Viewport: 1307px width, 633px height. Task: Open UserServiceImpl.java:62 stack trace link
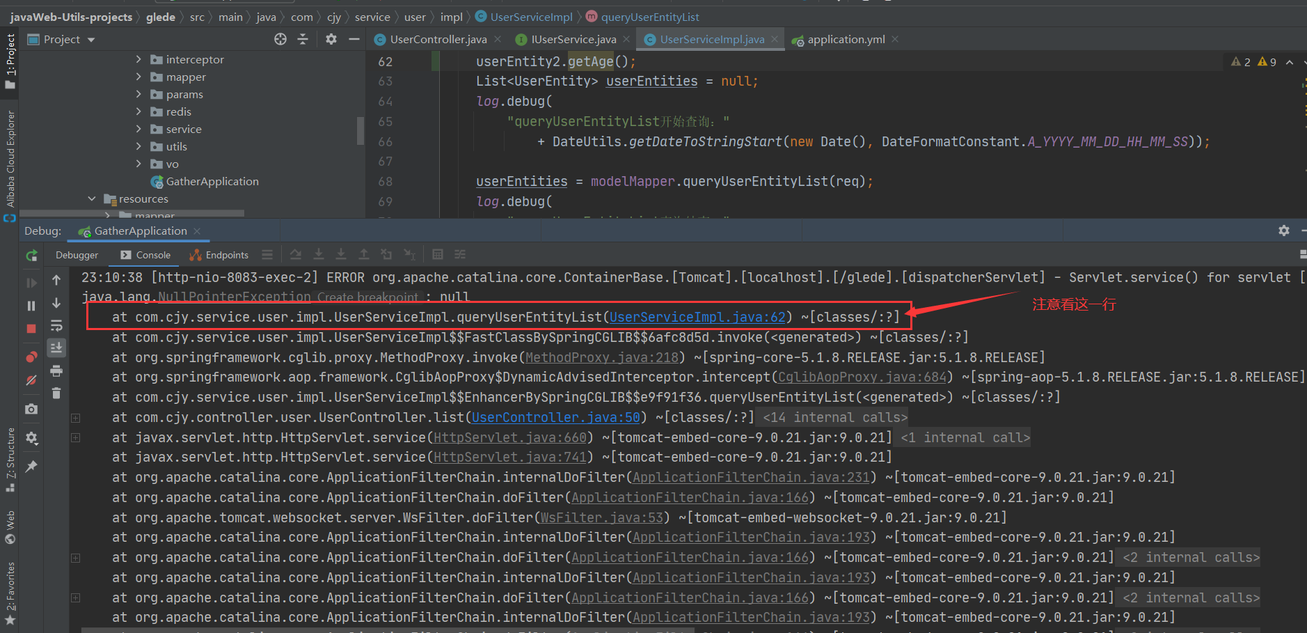[697, 318]
